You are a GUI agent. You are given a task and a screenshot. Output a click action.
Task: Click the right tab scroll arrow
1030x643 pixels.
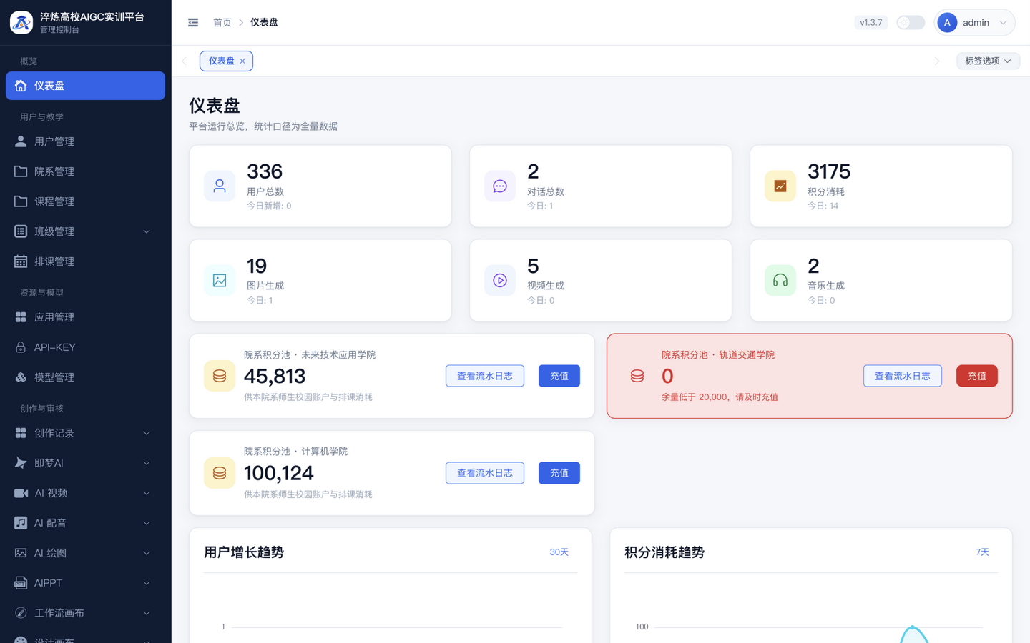click(x=937, y=61)
